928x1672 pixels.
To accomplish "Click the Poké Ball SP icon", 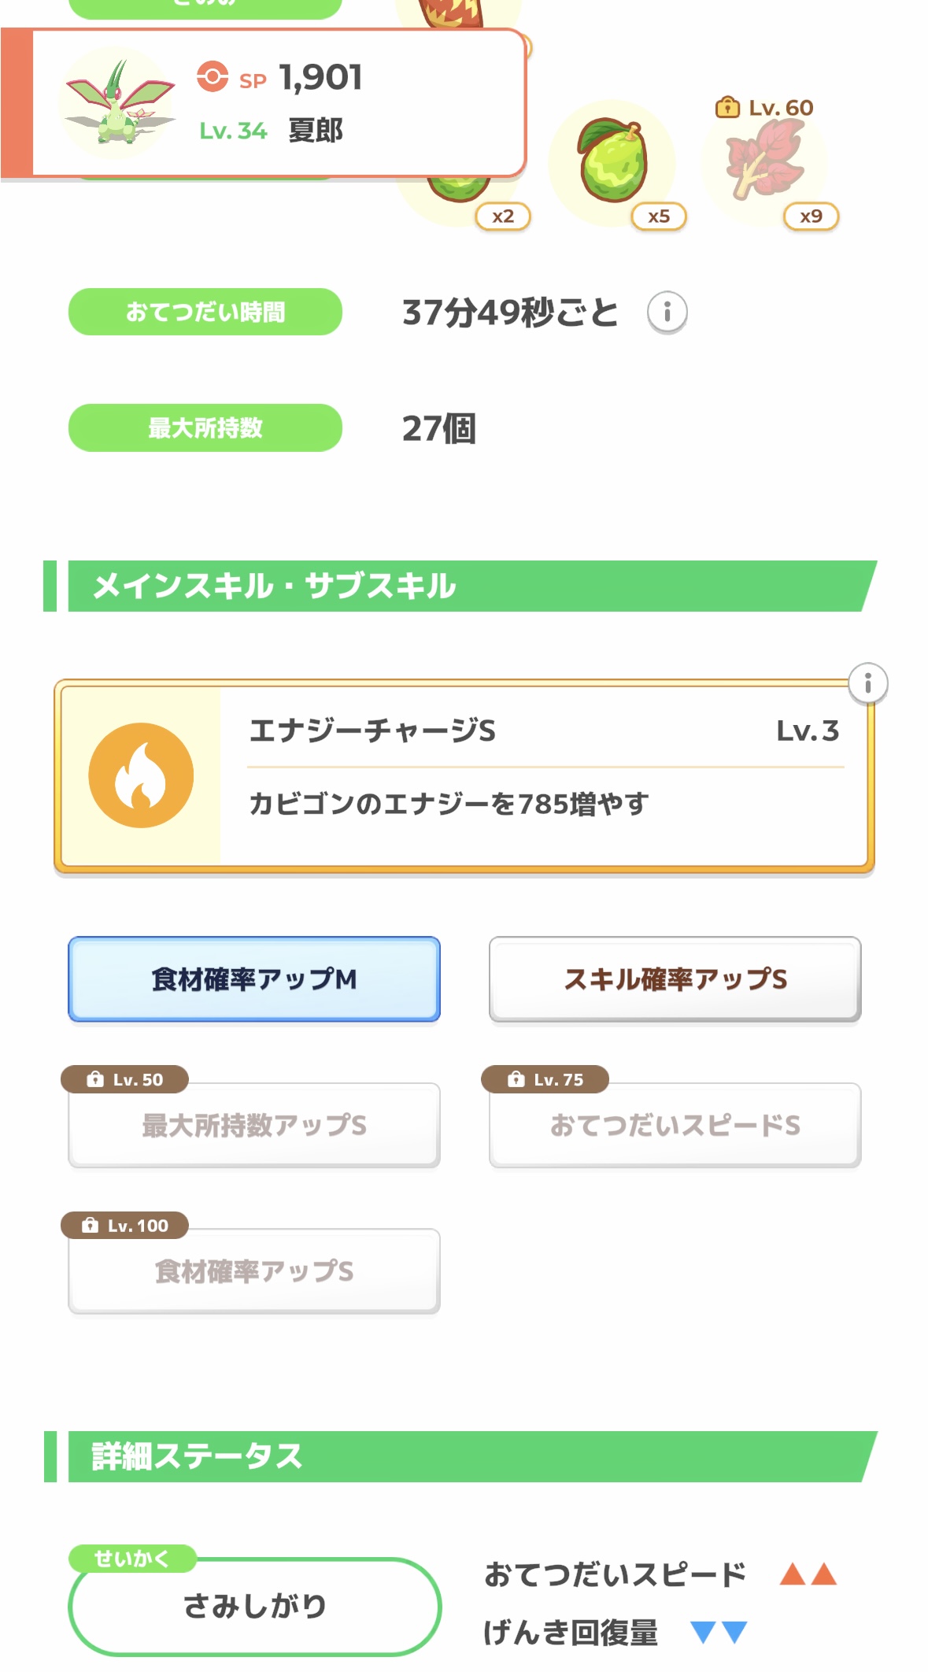I will point(213,77).
